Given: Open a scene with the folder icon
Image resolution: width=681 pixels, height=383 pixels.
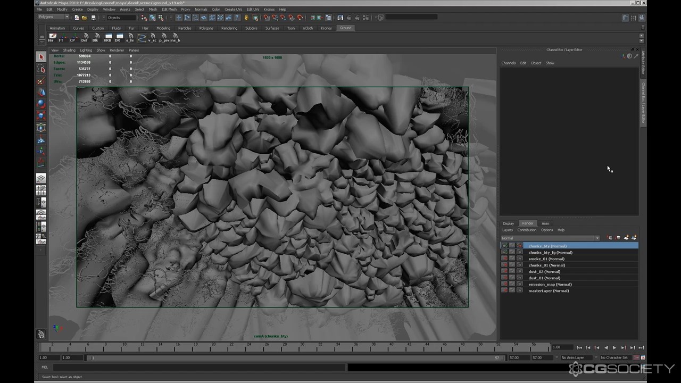Looking at the screenshot, I should [85, 18].
